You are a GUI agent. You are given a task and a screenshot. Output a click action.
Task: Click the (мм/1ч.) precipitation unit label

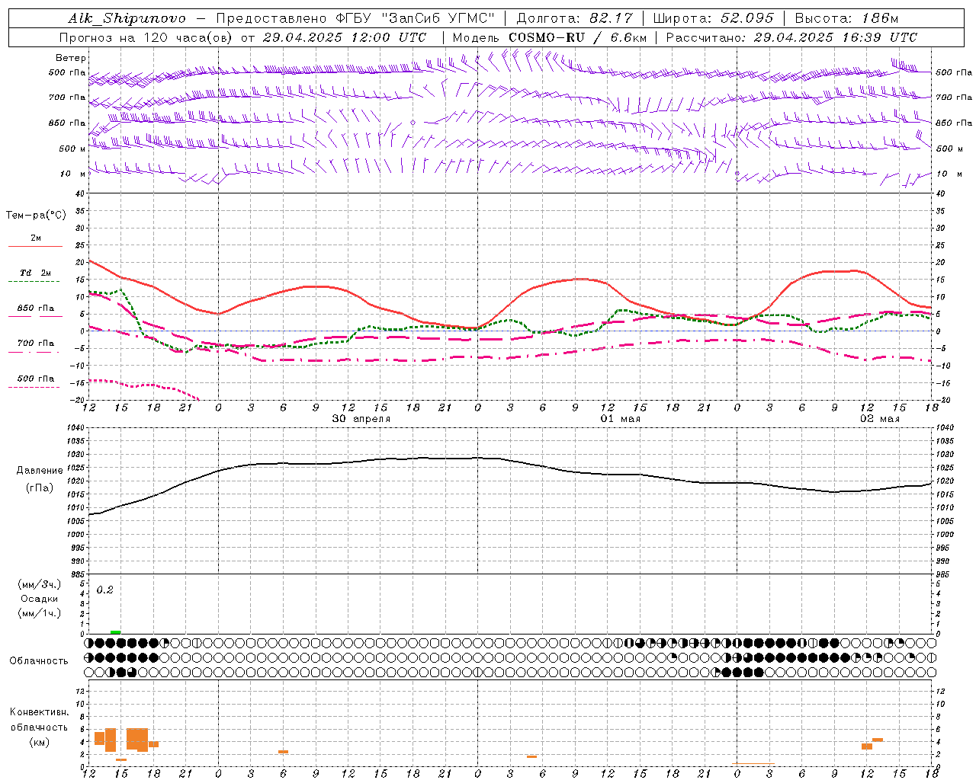(x=39, y=613)
